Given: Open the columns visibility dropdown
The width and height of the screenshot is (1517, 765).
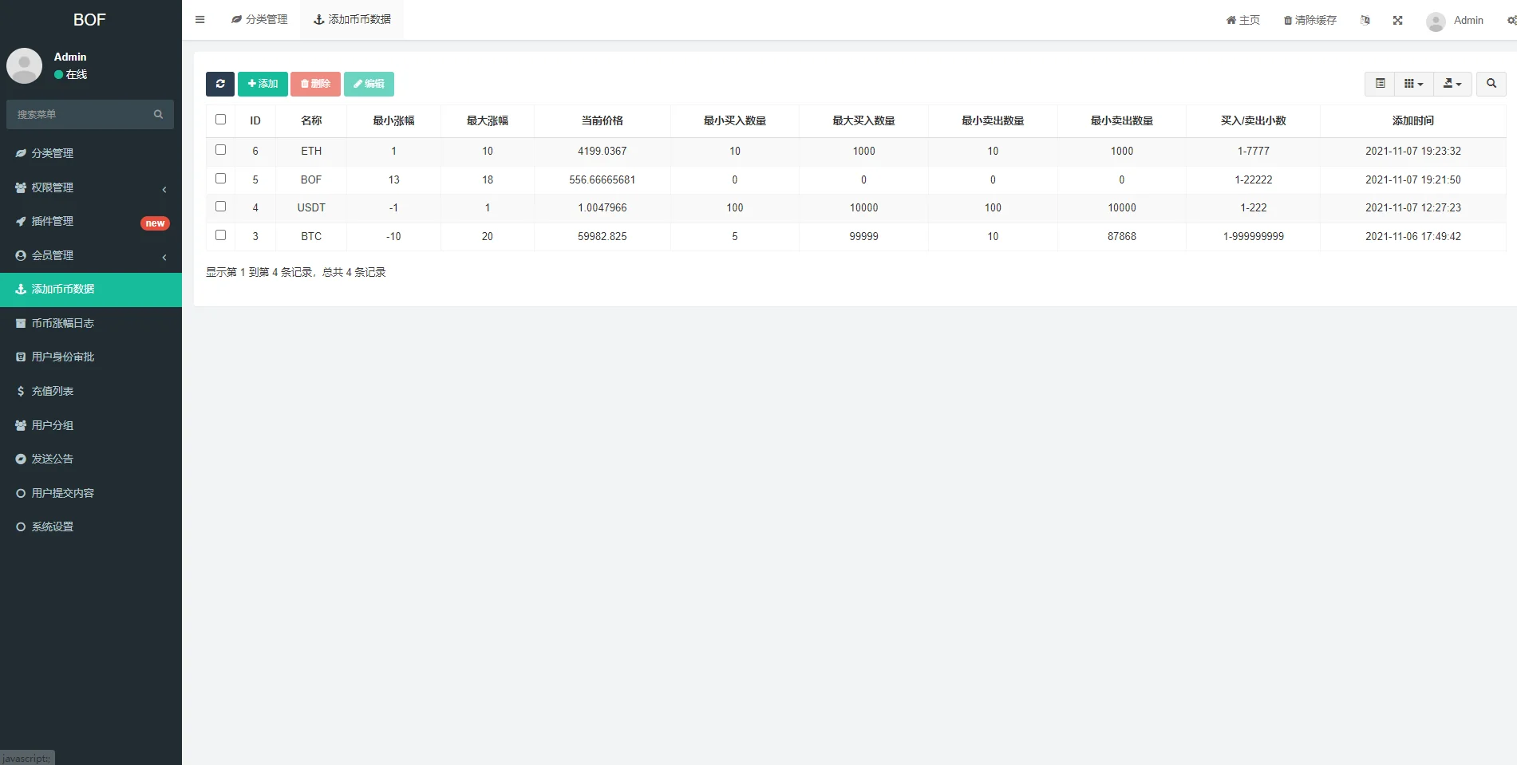Looking at the screenshot, I should click(x=1413, y=84).
